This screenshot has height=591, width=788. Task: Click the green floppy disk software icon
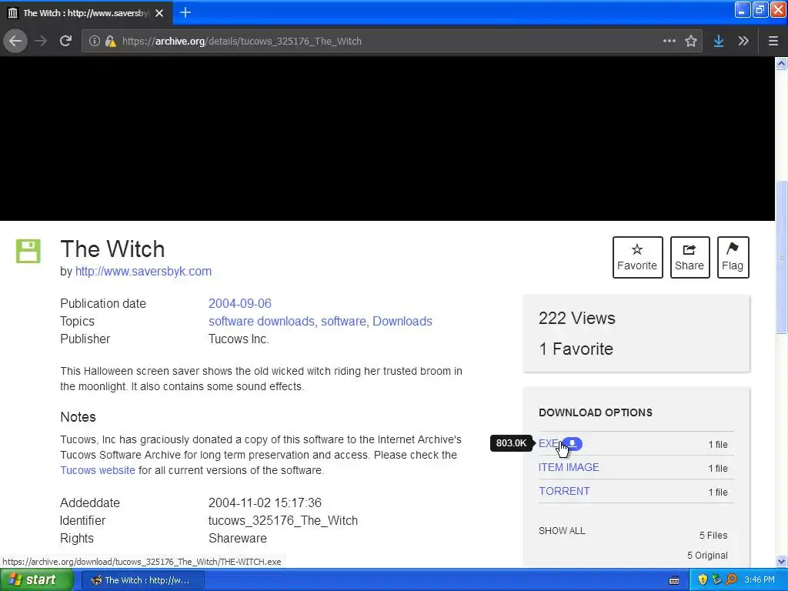[28, 251]
